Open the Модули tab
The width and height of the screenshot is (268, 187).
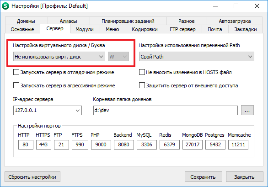pyautogui.click(x=85, y=29)
